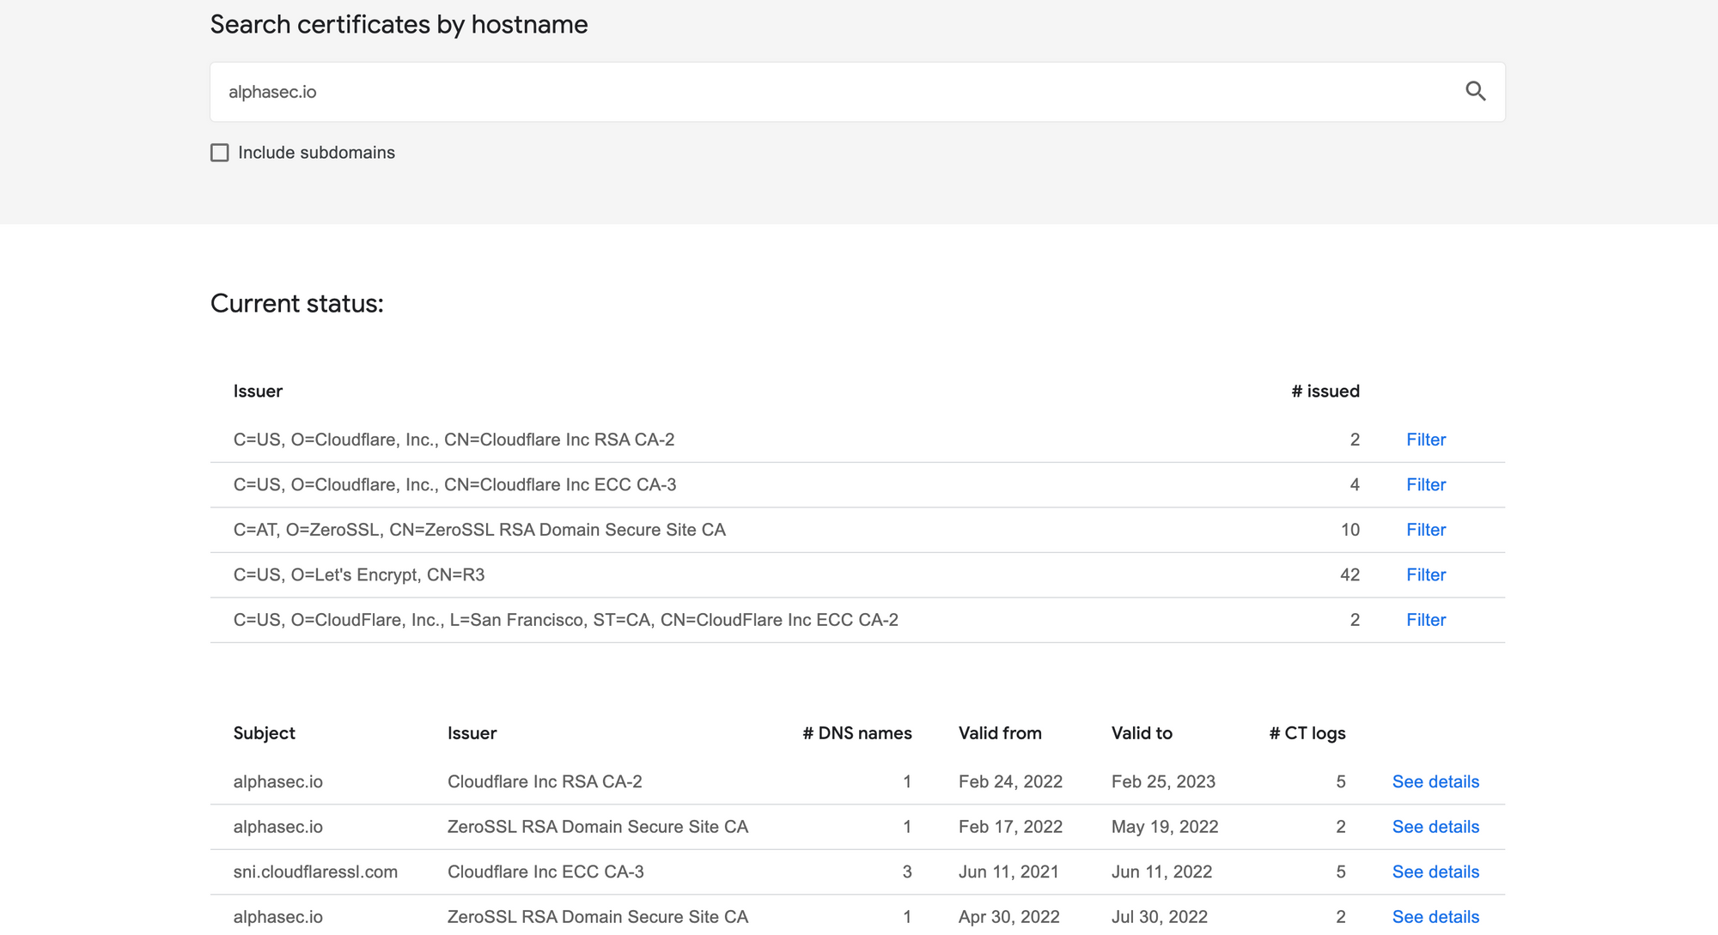The image size is (1718, 935).
Task: Click the 'Valid to' column header
Action: (x=1142, y=733)
